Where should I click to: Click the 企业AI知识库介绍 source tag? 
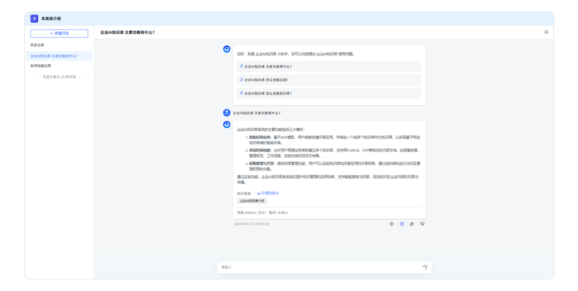pos(252,201)
